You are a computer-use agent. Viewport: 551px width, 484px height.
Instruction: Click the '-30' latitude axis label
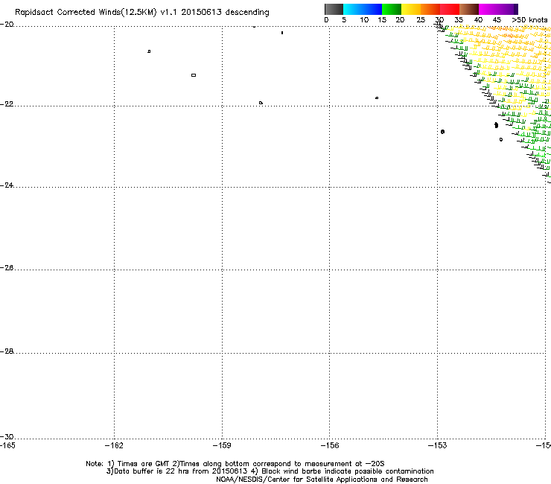tap(7, 437)
